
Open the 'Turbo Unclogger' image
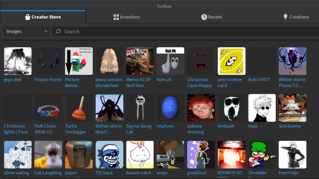79,108
